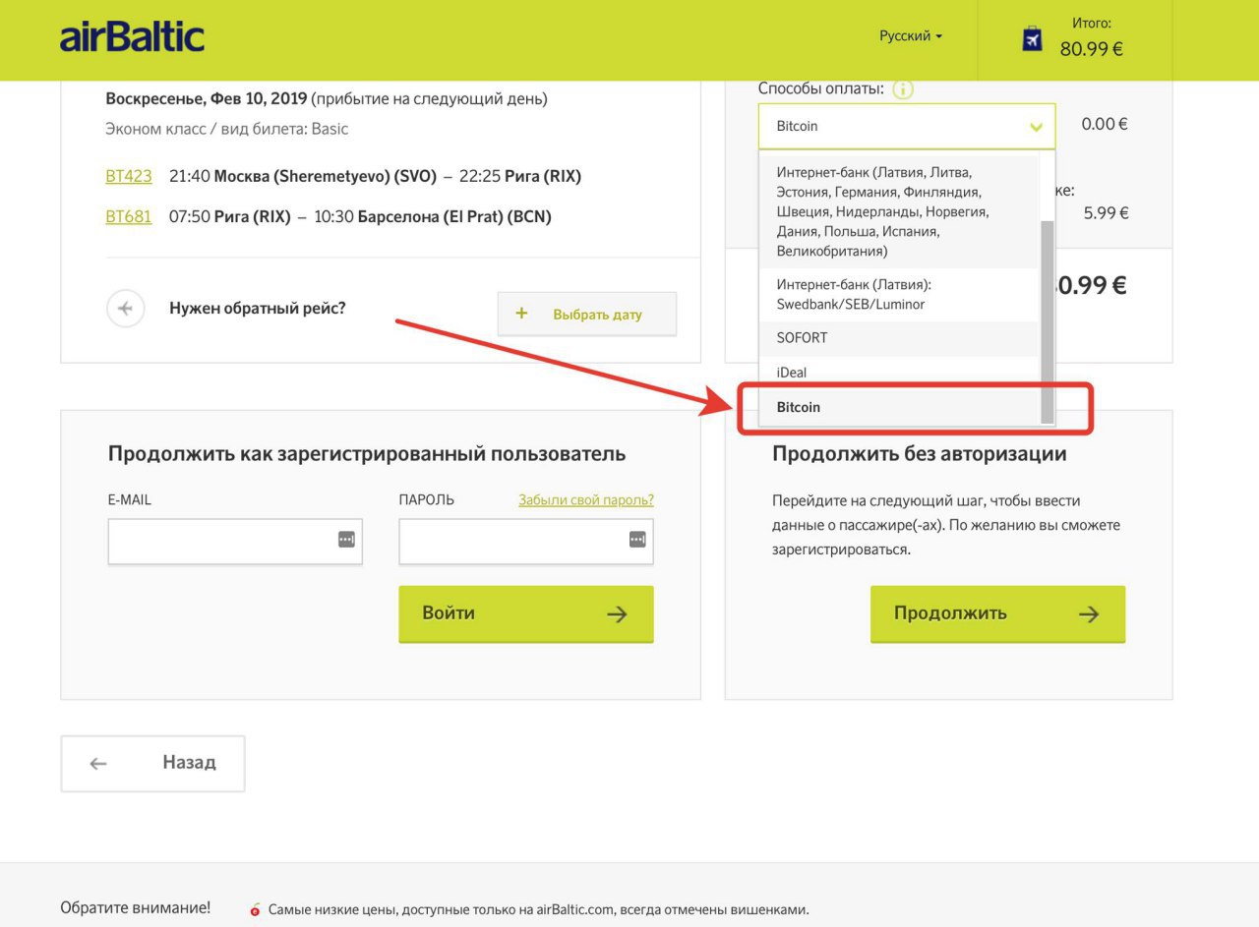The width and height of the screenshot is (1259, 927).
Task: Click the Эконом класс / вид билета: Basic text
Action: (227, 129)
